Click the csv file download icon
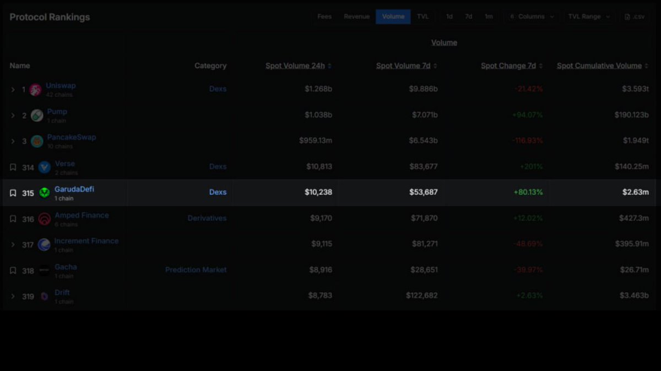Image resolution: width=661 pixels, height=371 pixels. point(627,16)
